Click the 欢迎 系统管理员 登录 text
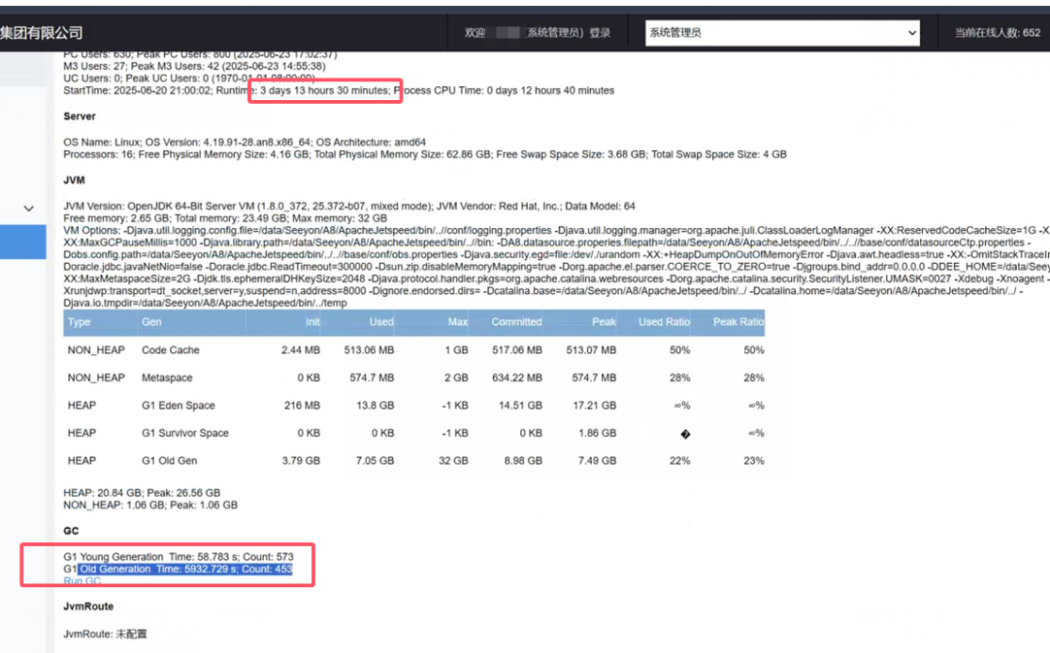The height and width of the screenshot is (653, 1050). point(538,33)
